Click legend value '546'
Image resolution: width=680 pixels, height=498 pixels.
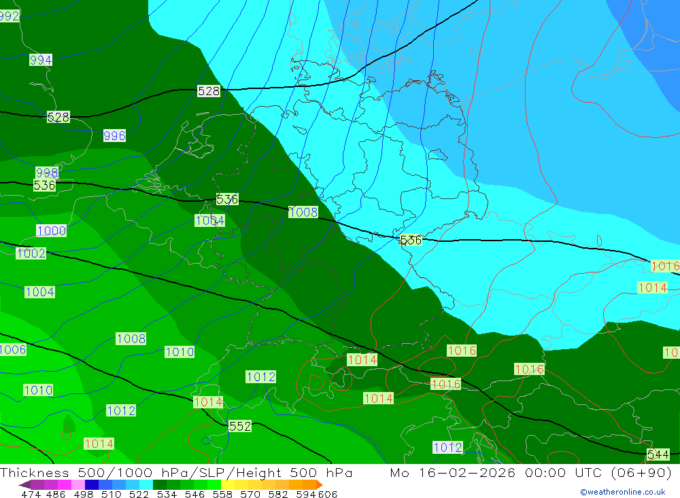click(x=194, y=494)
